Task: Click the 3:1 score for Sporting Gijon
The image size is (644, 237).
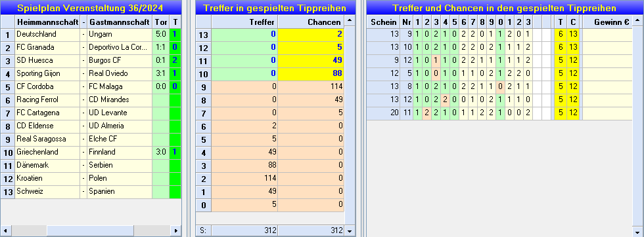Action: pos(160,74)
